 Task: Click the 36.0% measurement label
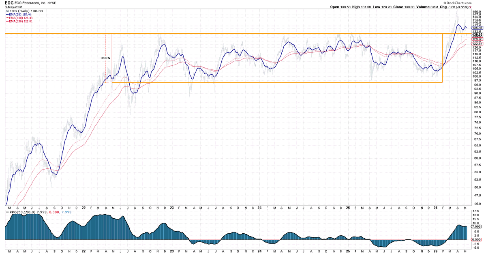coord(105,58)
